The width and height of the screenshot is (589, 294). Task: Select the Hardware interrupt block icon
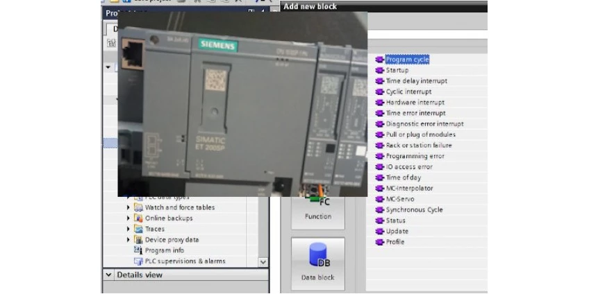click(380, 103)
